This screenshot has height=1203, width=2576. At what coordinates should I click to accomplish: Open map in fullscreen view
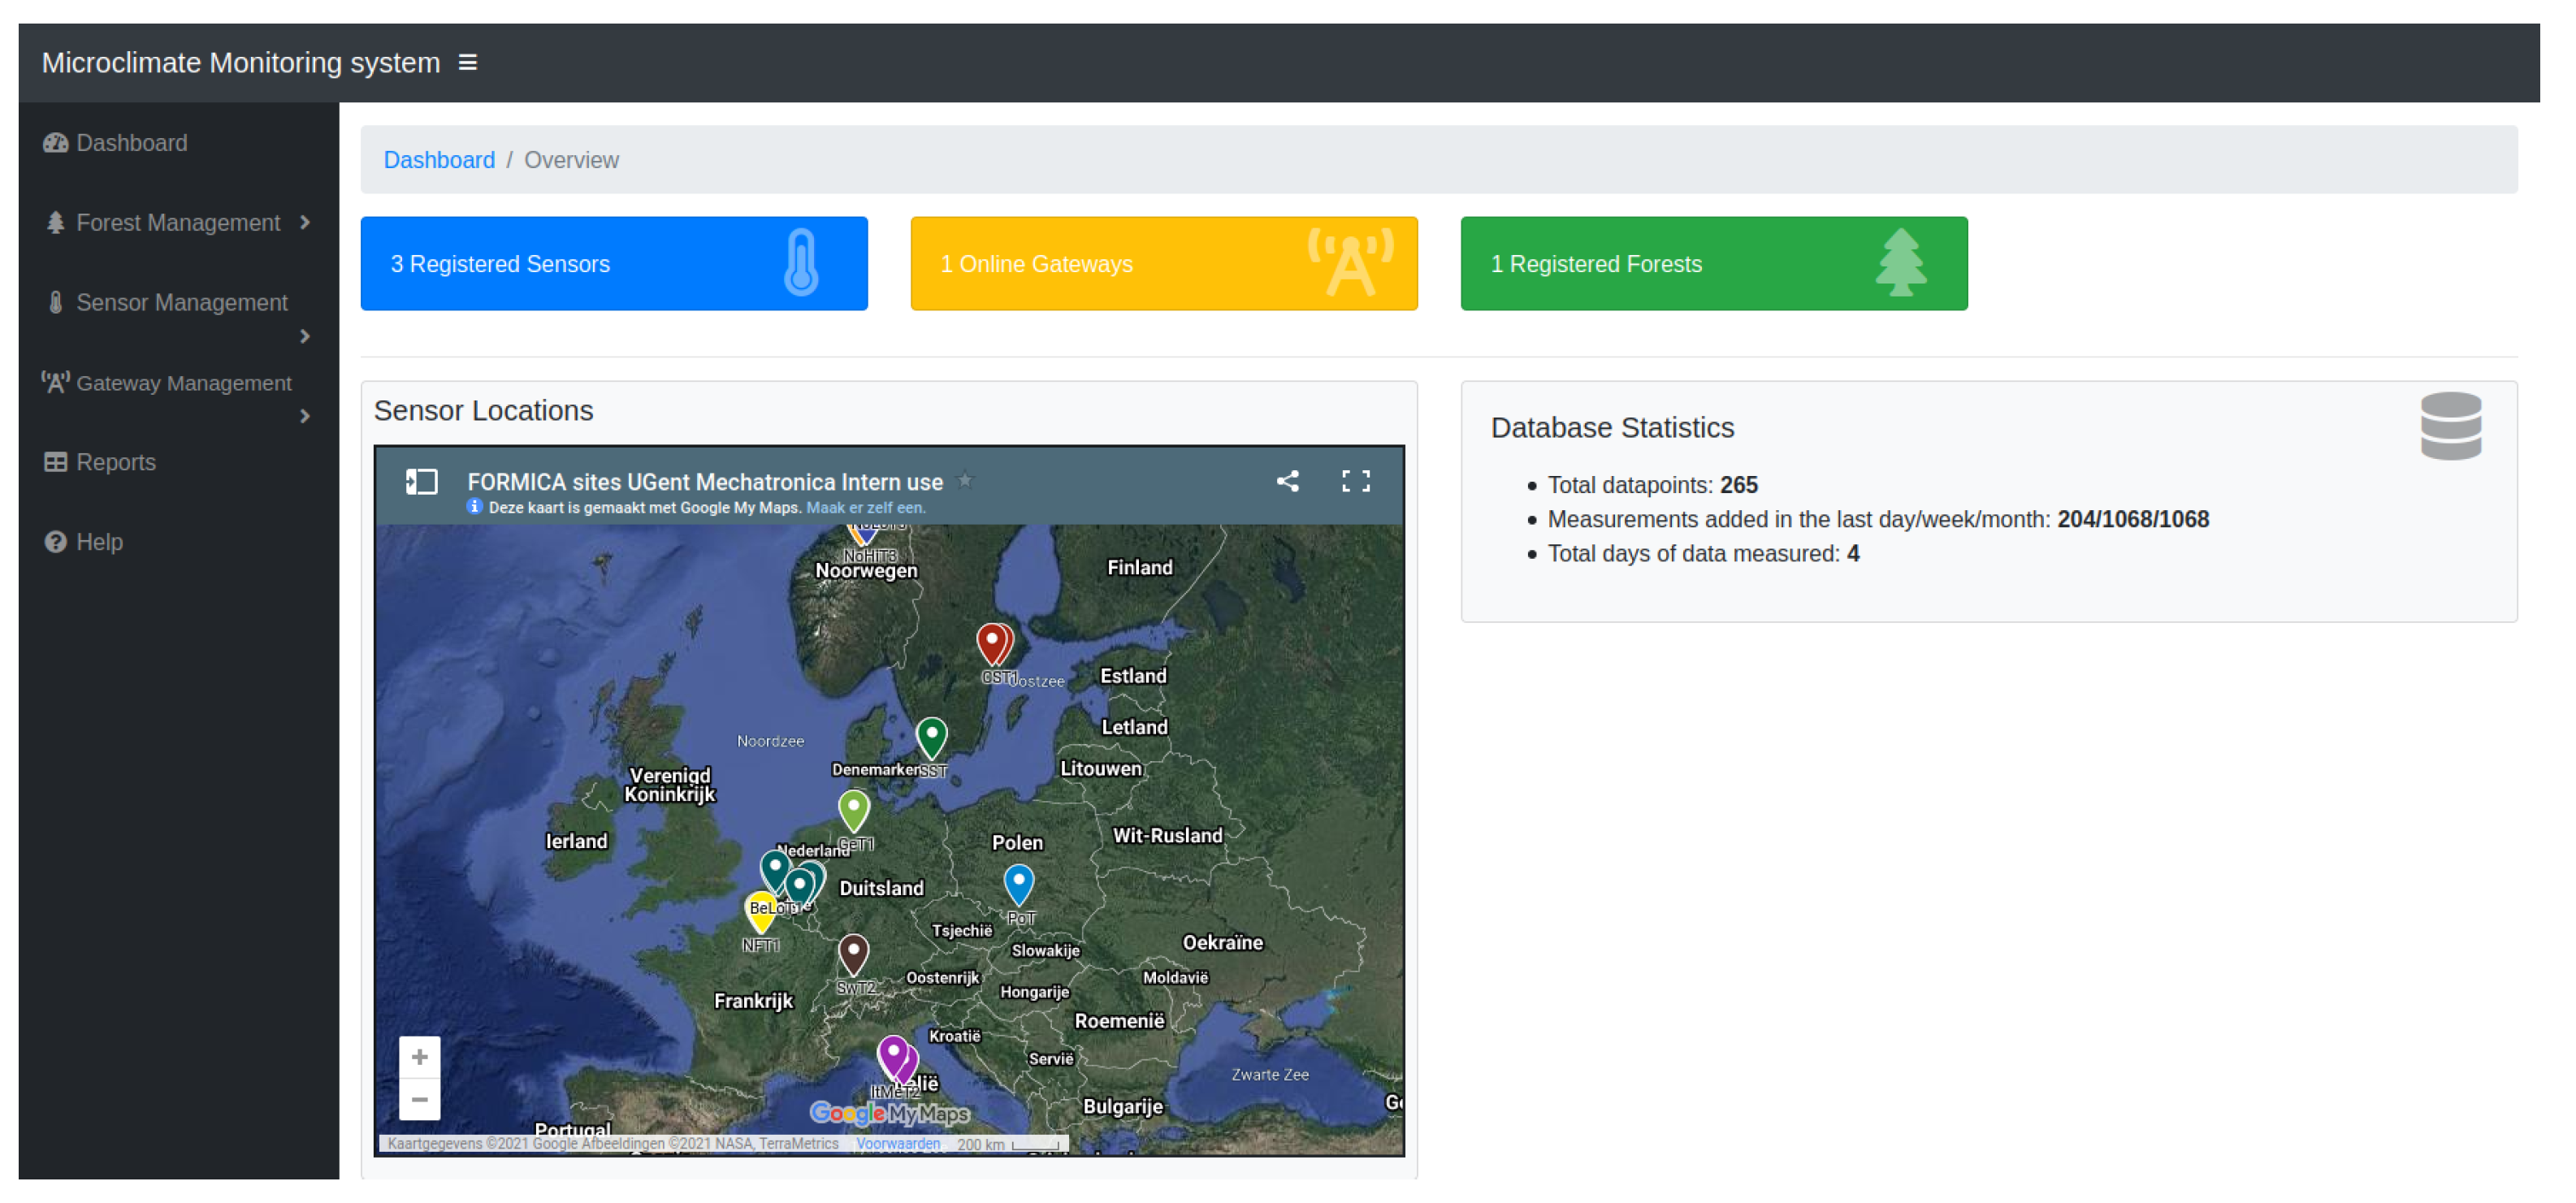pos(1355,481)
